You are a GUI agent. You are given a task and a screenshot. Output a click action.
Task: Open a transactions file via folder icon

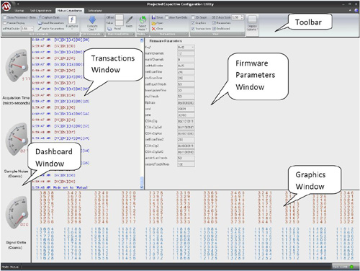tap(153, 23)
